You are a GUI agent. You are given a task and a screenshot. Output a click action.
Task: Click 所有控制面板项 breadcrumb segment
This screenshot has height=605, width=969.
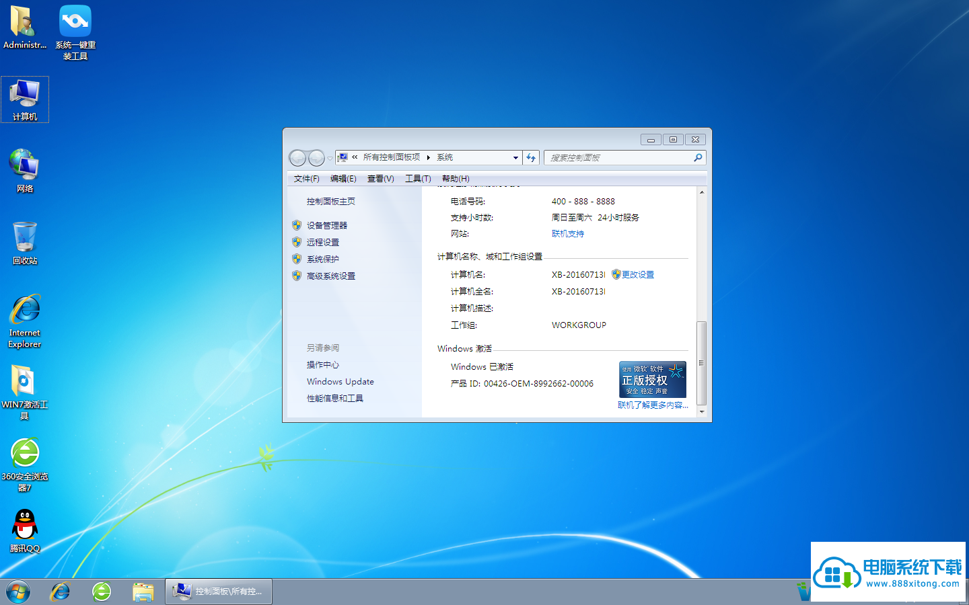pos(392,157)
